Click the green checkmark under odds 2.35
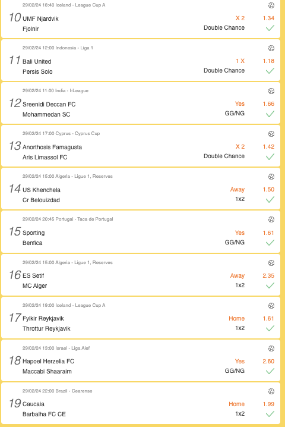This screenshot has height=427, width=285. coord(270,285)
